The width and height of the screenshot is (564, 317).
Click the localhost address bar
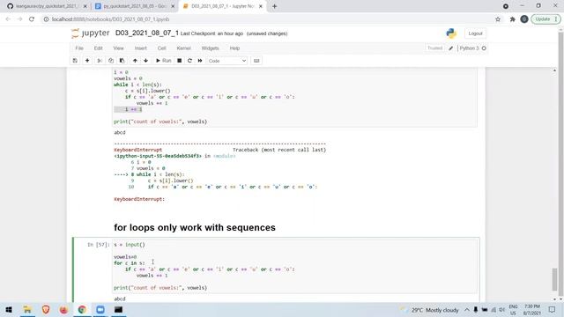coord(266,19)
